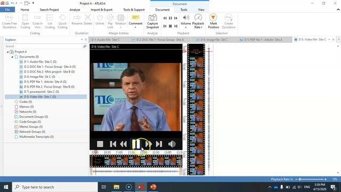The width and height of the screenshot is (341, 192).
Task: Stop the video in player controls
Action: [x=100, y=144]
